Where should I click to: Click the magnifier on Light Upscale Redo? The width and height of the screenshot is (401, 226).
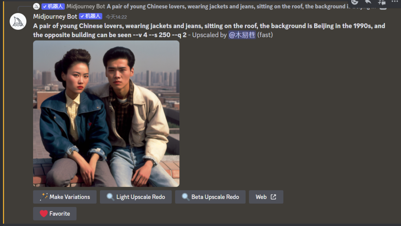pyautogui.click(x=111, y=197)
